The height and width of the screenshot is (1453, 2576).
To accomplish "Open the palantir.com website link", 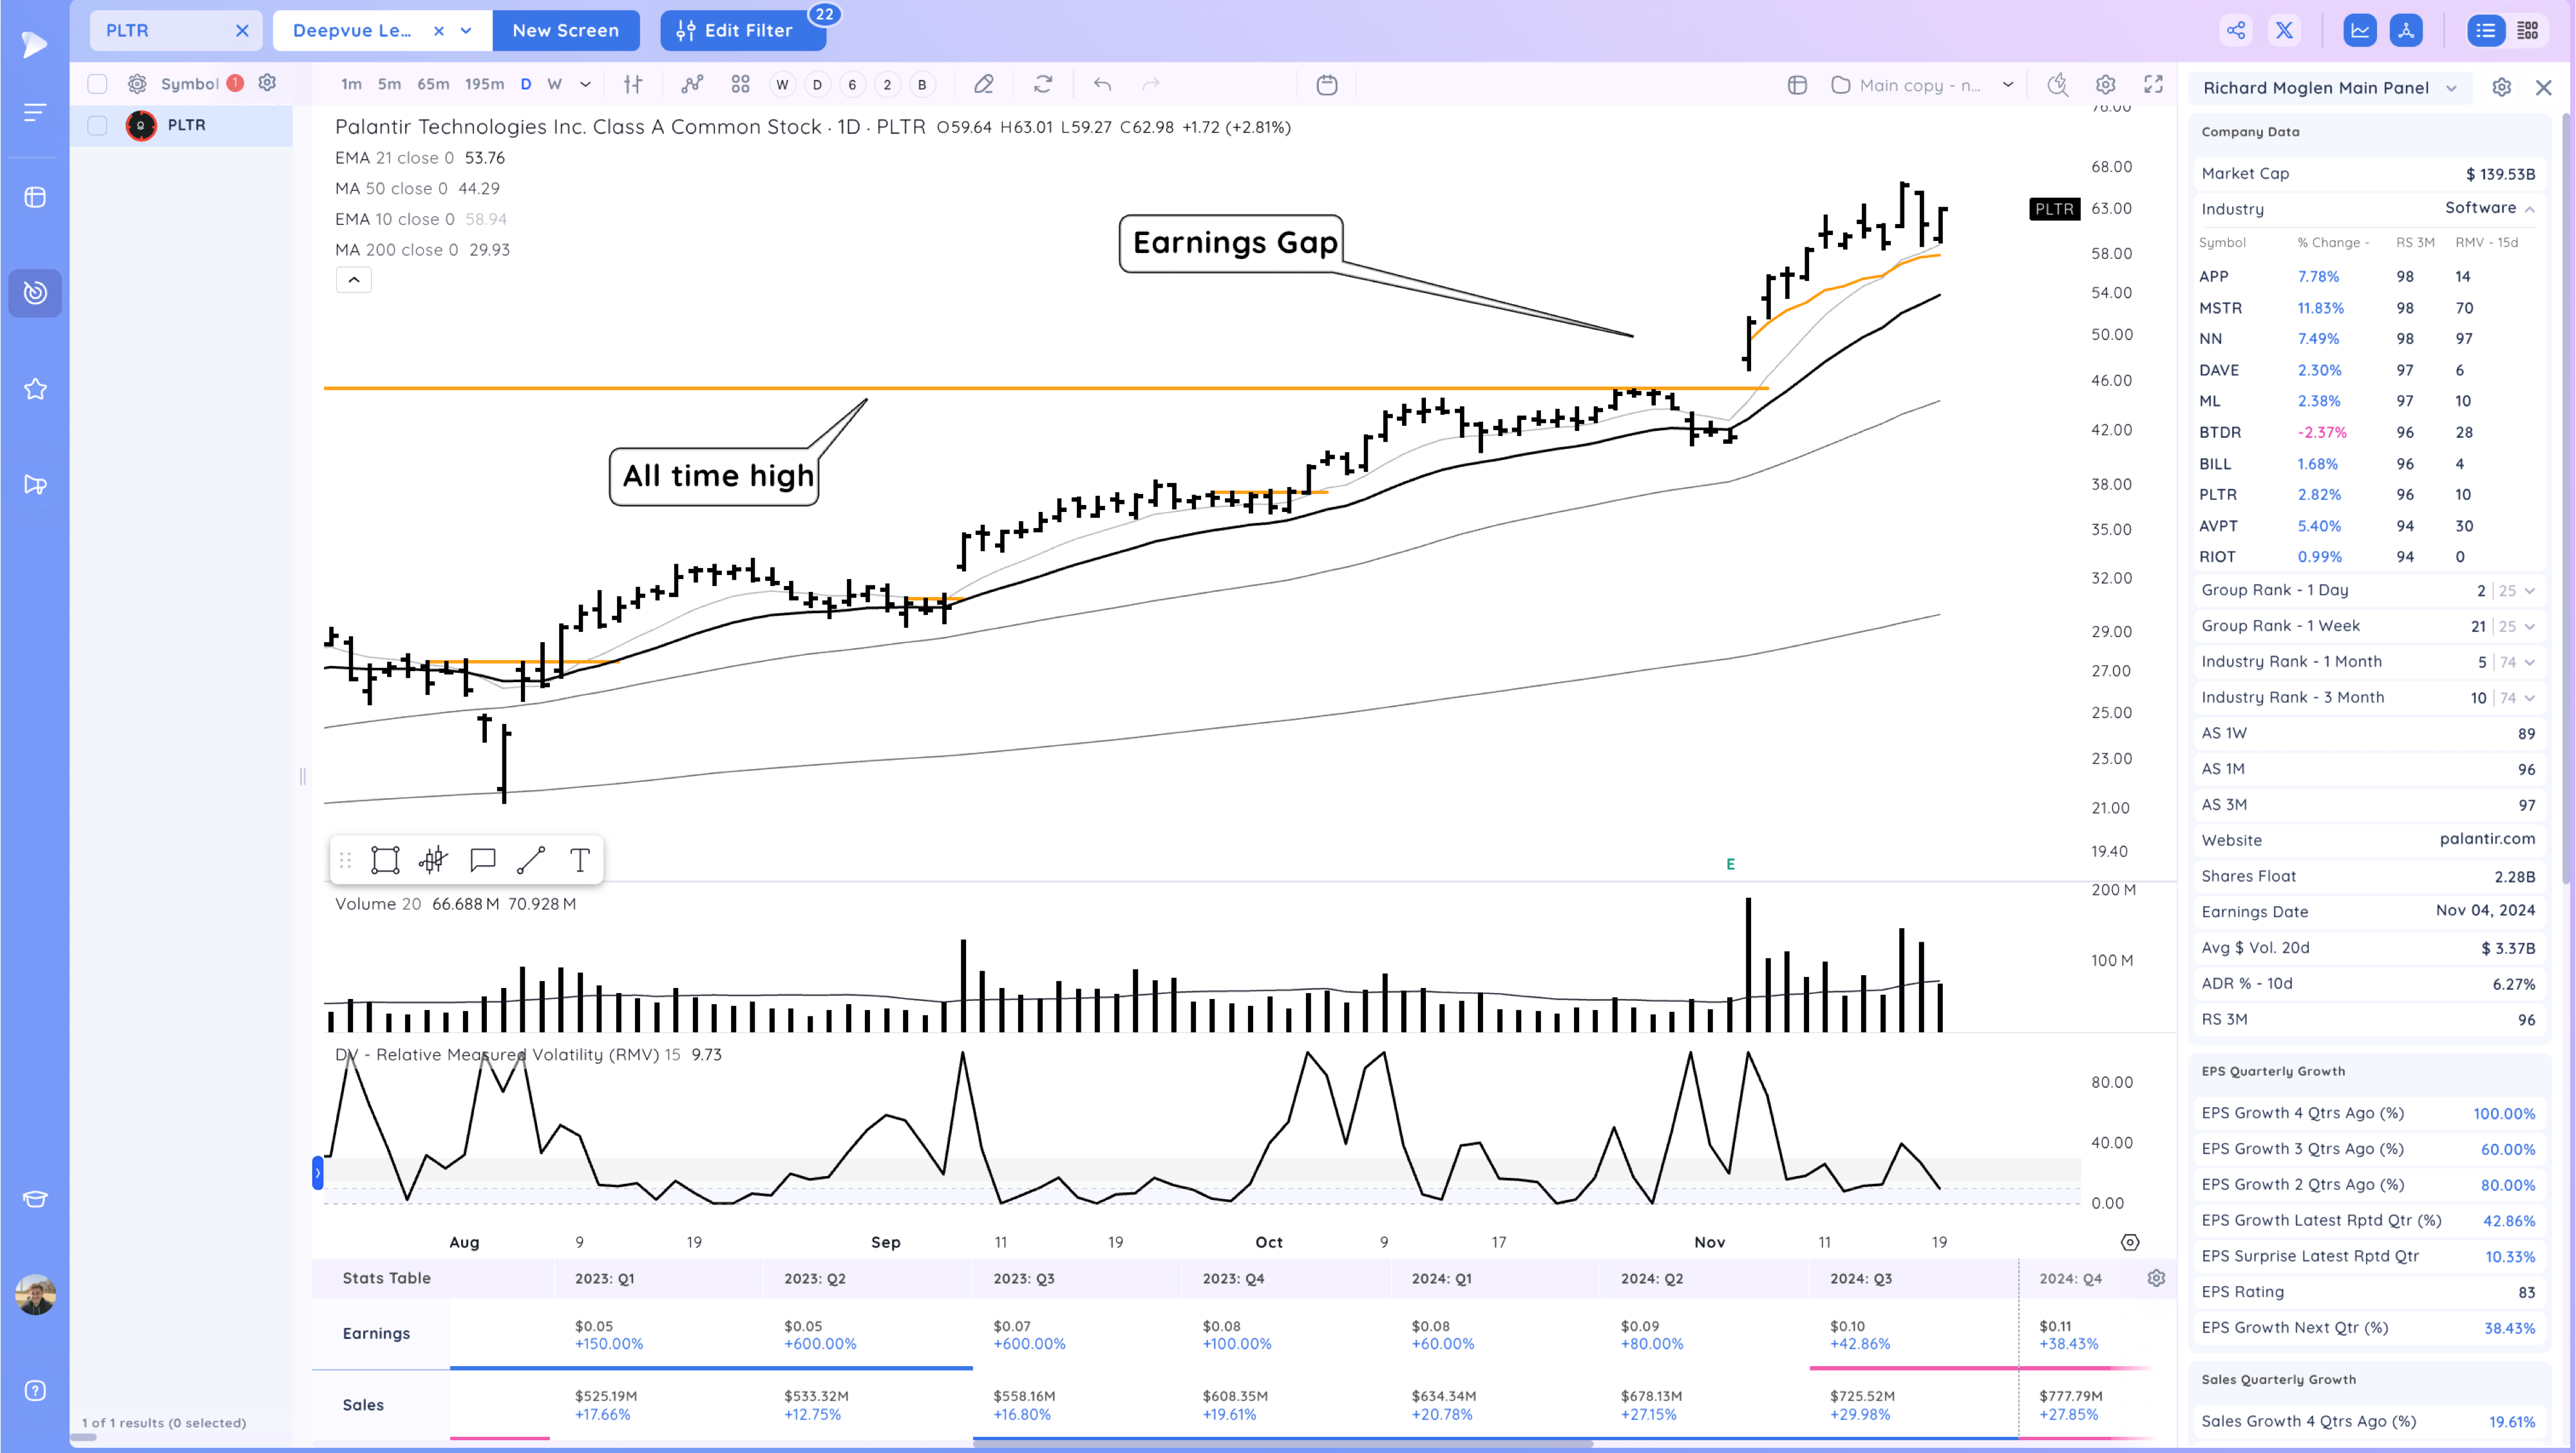I will [x=2487, y=839].
